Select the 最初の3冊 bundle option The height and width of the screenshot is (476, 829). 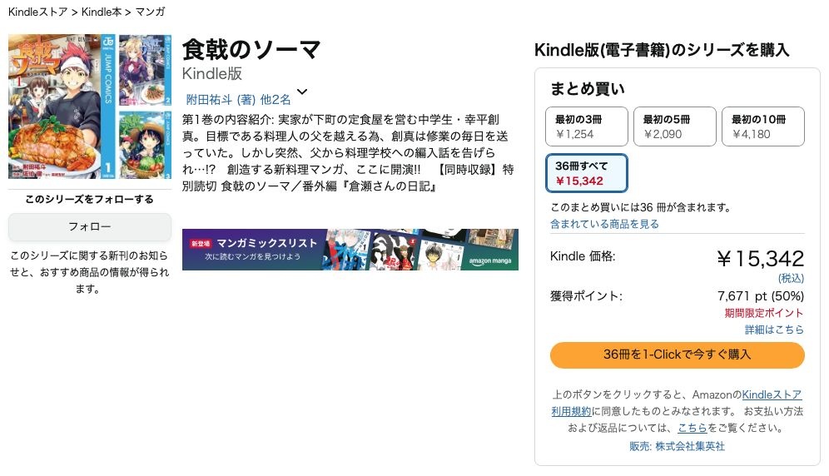click(586, 126)
